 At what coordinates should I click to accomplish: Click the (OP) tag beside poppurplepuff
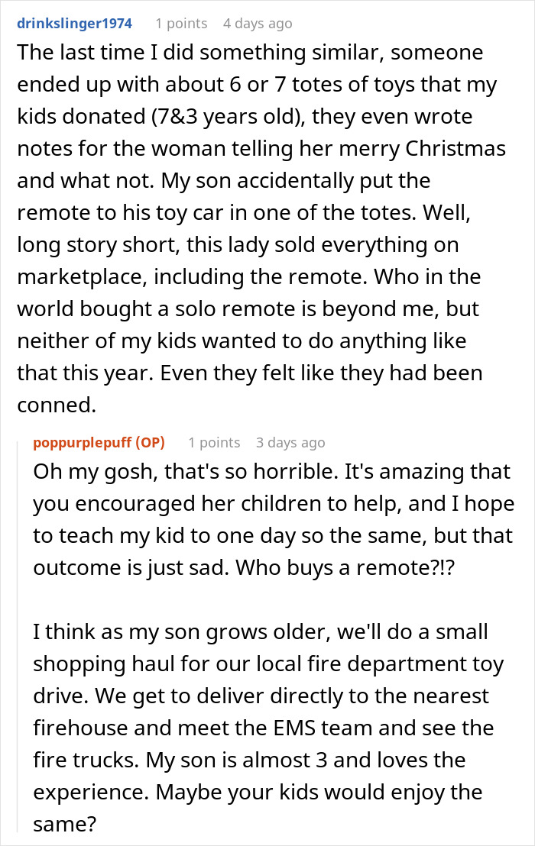[x=148, y=443]
